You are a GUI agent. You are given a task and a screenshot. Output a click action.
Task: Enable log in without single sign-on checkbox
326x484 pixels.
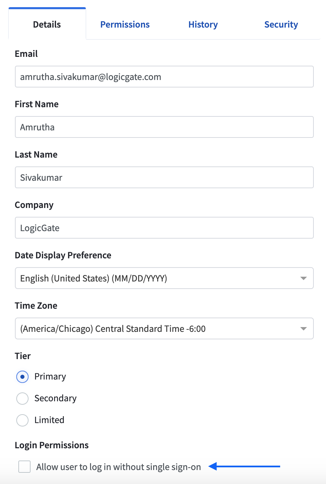point(24,467)
